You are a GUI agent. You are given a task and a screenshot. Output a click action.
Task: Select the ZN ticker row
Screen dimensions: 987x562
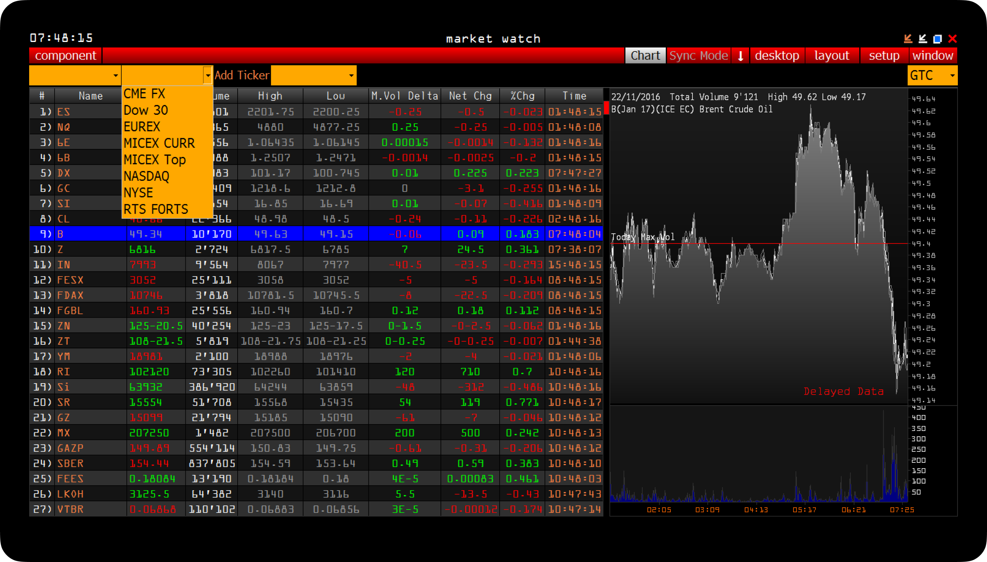[x=316, y=326]
